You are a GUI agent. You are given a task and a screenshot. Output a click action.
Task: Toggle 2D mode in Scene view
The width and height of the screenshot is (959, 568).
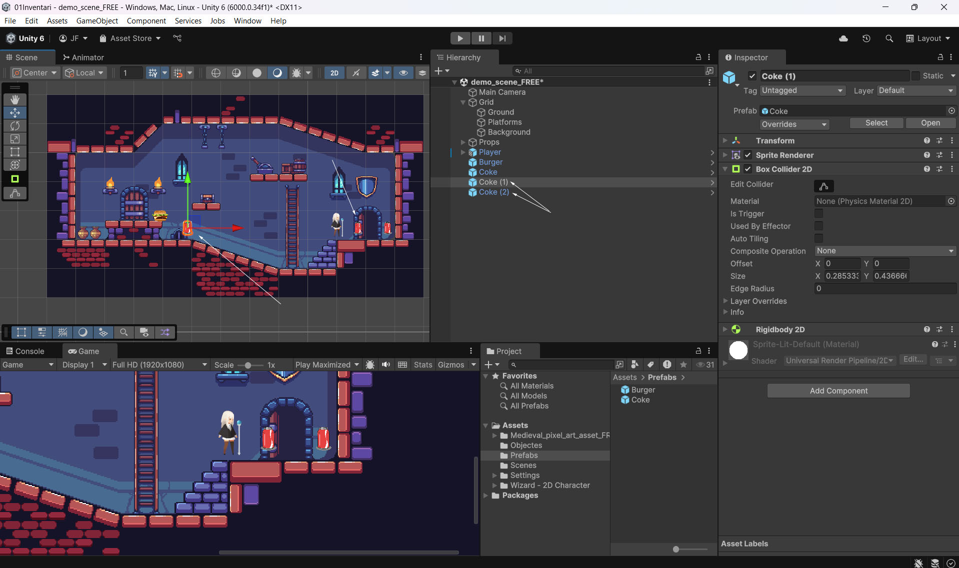[x=334, y=73]
